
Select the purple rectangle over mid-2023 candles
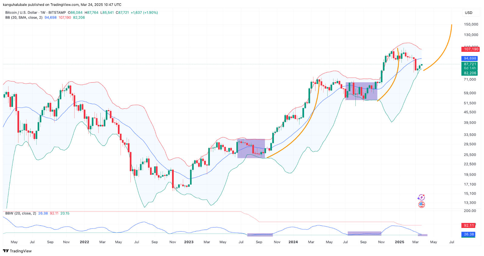coord(251,149)
